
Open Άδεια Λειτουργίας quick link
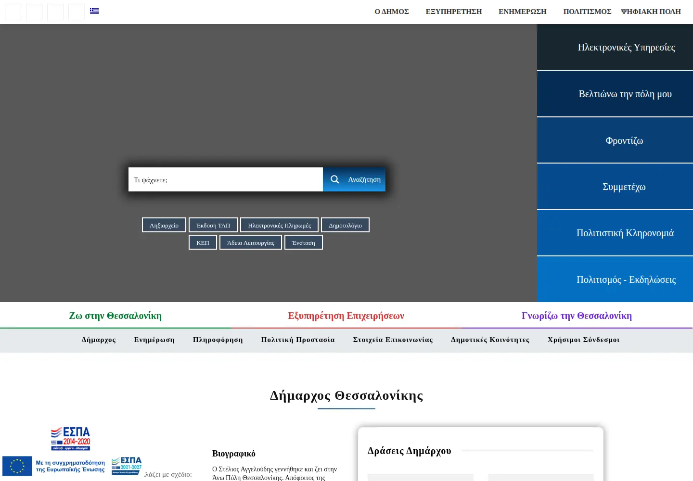coord(251,242)
